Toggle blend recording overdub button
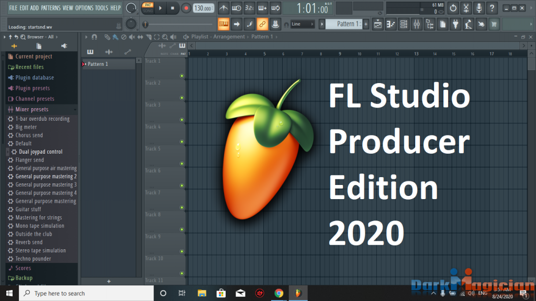This screenshot has height=301, width=536. point(262,8)
